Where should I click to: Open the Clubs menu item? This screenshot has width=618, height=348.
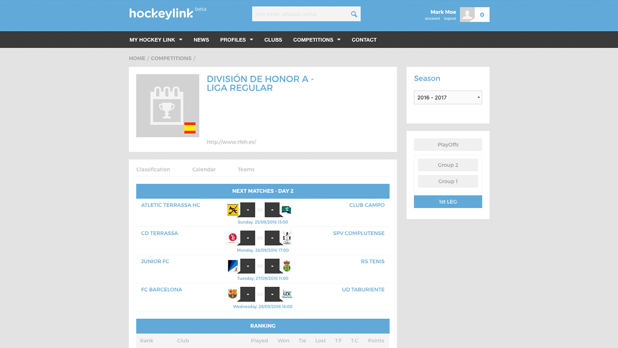point(273,40)
